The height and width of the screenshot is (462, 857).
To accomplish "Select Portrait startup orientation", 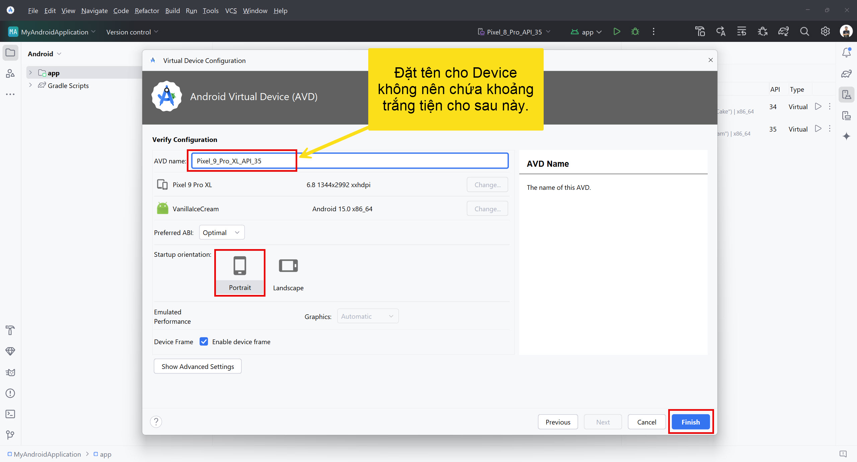I will coord(240,273).
